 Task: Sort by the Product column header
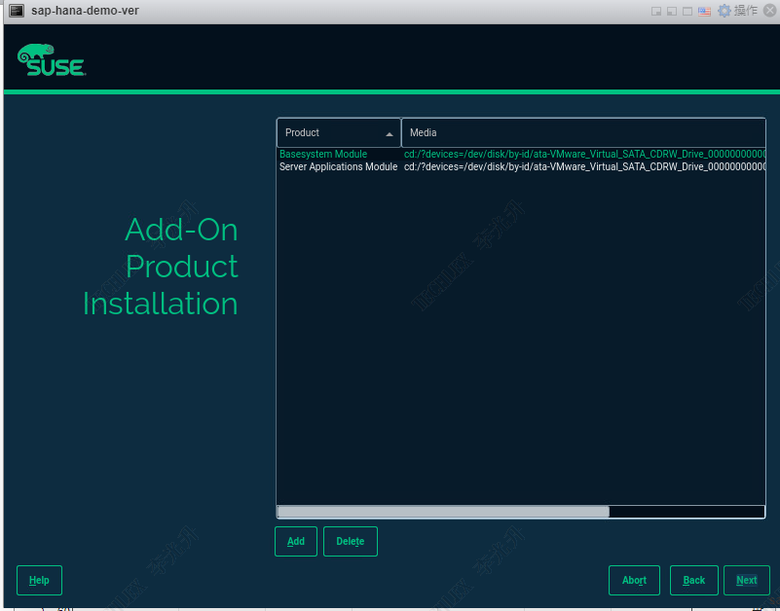click(x=339, y=132)
